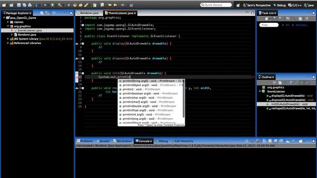This screenshot has width=317, height=178.
Task: Toggle Scroll Lock in Console toolbar
Action: point(270,141)
